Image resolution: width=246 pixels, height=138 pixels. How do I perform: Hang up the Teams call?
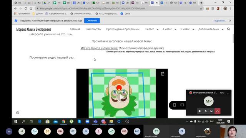coord(218,111)
